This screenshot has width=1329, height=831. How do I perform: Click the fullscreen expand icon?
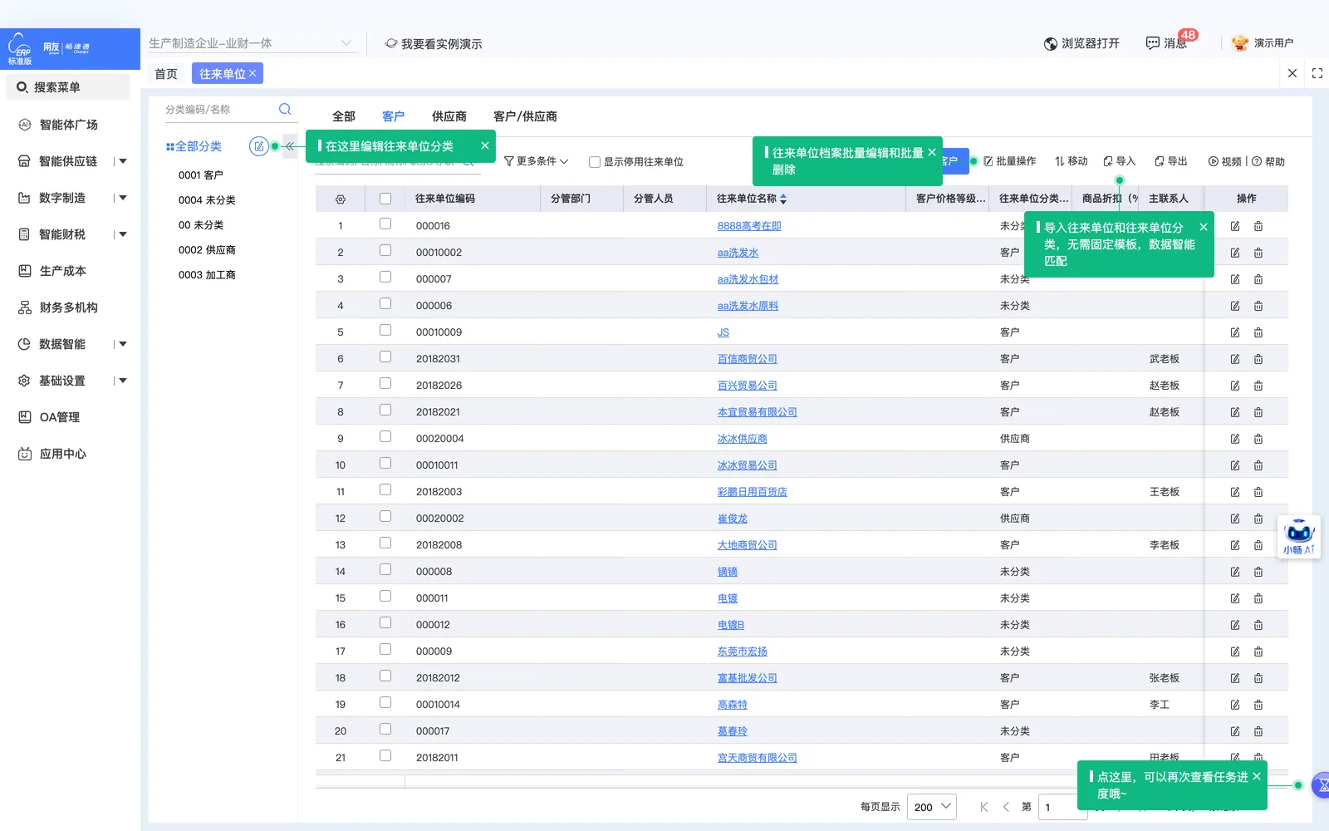[1317, 73]
